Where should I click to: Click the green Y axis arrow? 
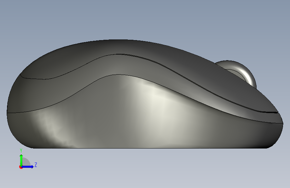[x=21, y=160]
